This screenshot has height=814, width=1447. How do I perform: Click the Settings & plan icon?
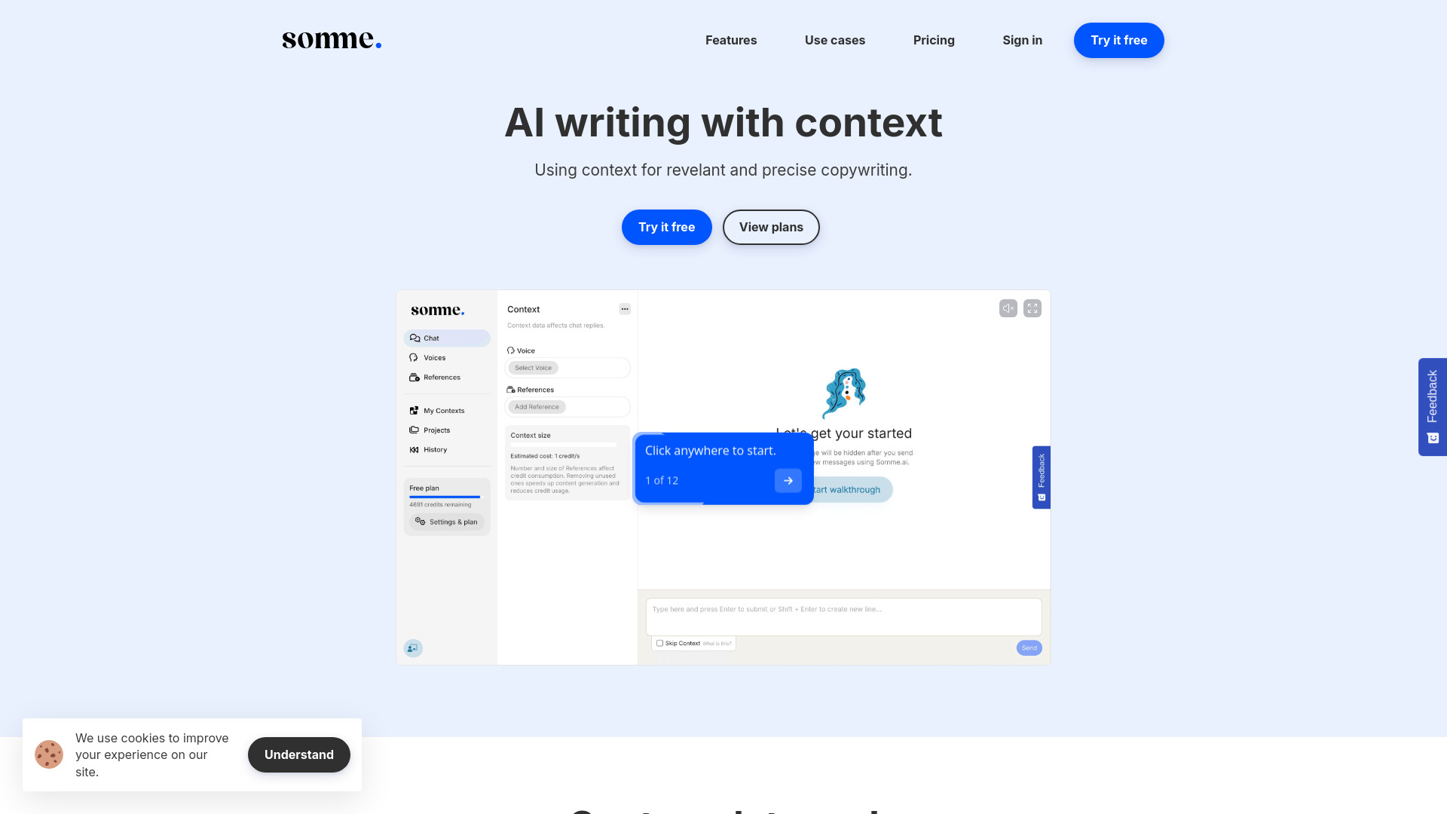coord(421,521)
